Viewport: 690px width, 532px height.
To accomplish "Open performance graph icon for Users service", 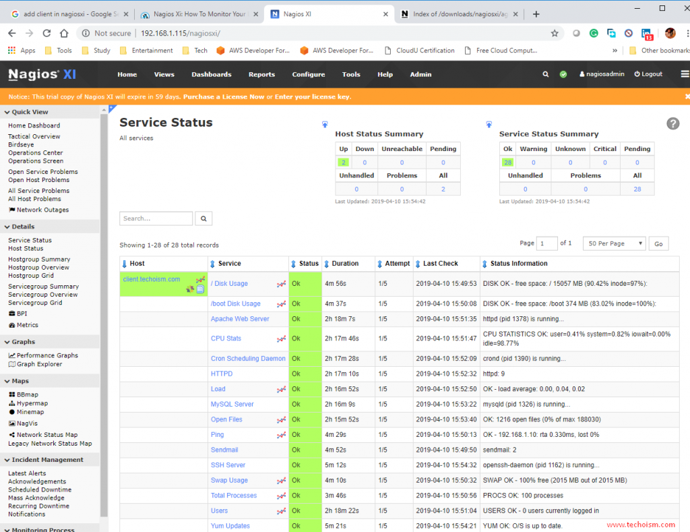I will click(281, 511).
